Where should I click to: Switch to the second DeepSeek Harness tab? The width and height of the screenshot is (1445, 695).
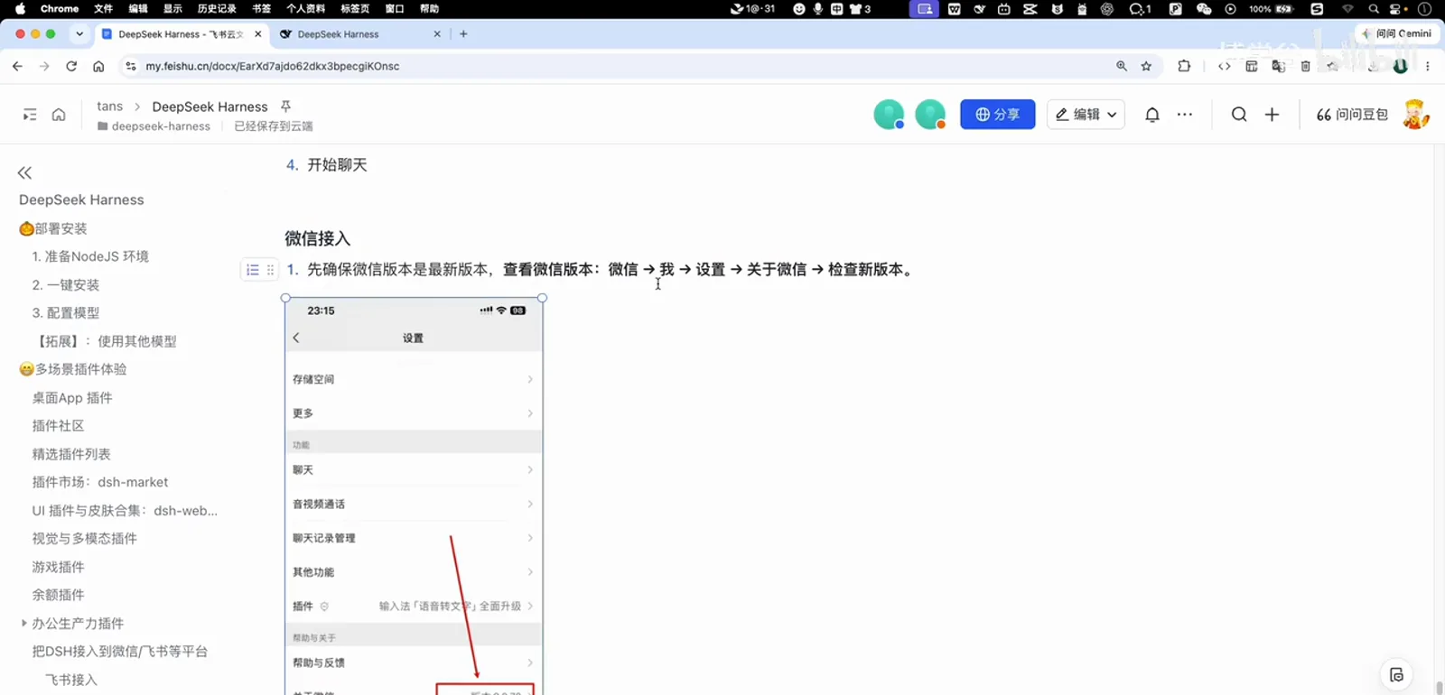coord(359,34)
